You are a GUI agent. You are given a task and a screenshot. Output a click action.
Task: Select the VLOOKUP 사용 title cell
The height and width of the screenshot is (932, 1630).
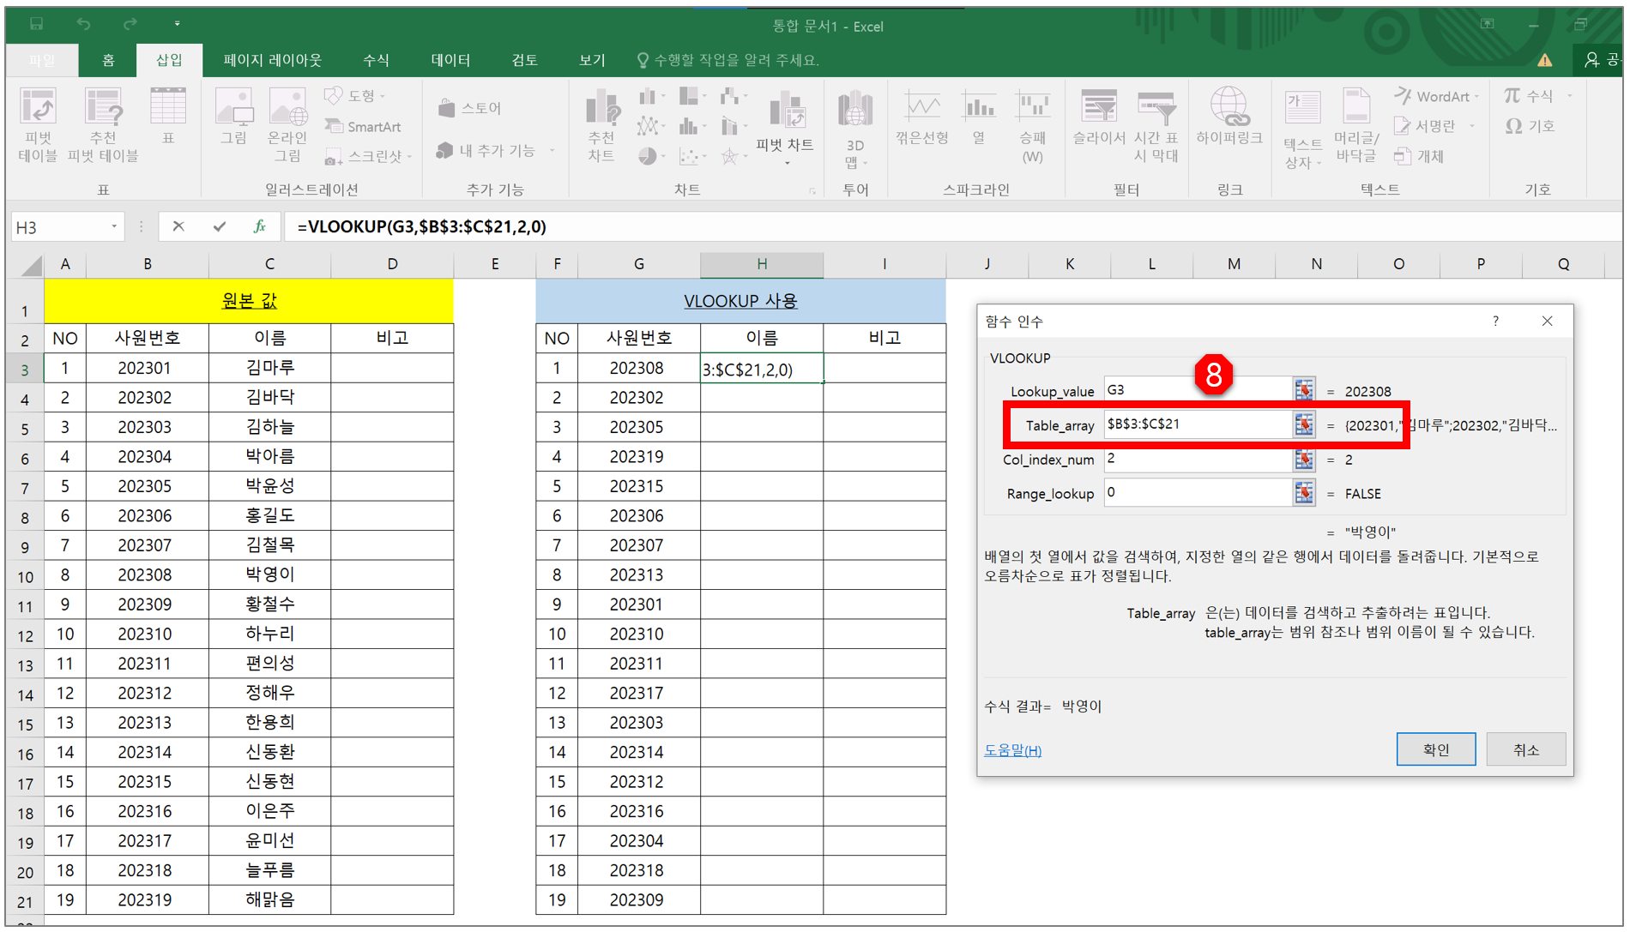pyautogui.click(x=740, y=301)
